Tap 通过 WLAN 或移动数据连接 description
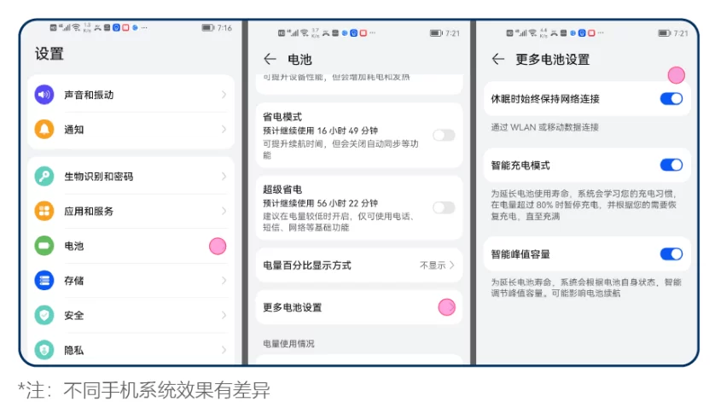Screen dimensions: 715x402 pos(544,127)
